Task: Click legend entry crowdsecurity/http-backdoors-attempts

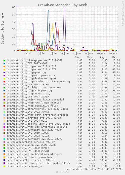Action: point(34,154)
